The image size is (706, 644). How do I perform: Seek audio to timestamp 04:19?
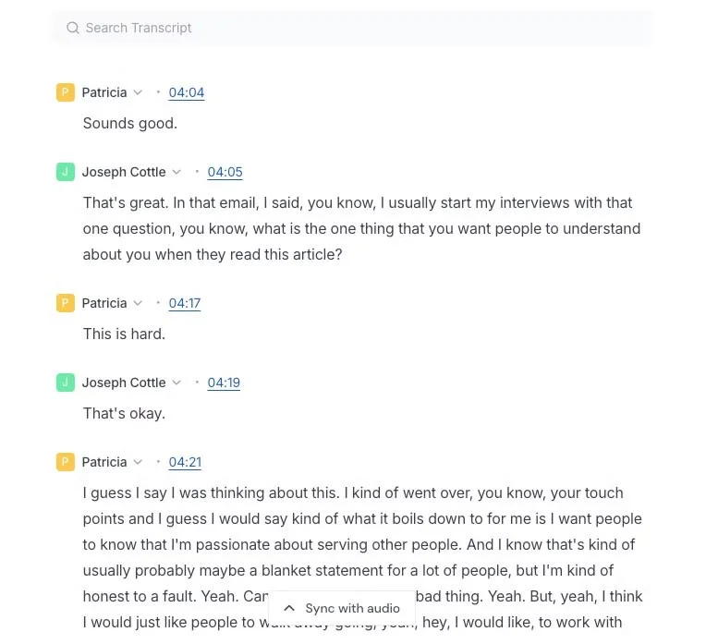click(x=224, y=383)
